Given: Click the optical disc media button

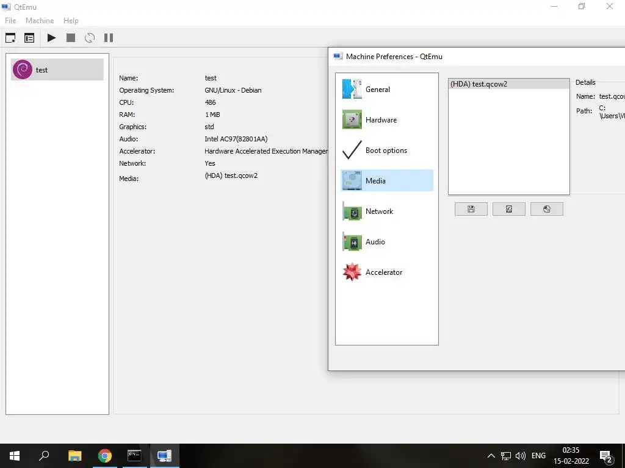Looking at the screenshot, I should point(547,209).
